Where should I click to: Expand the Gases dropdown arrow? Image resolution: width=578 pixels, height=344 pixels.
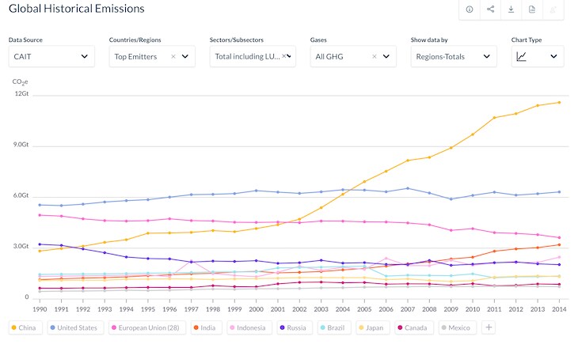[x=386, y=56]
